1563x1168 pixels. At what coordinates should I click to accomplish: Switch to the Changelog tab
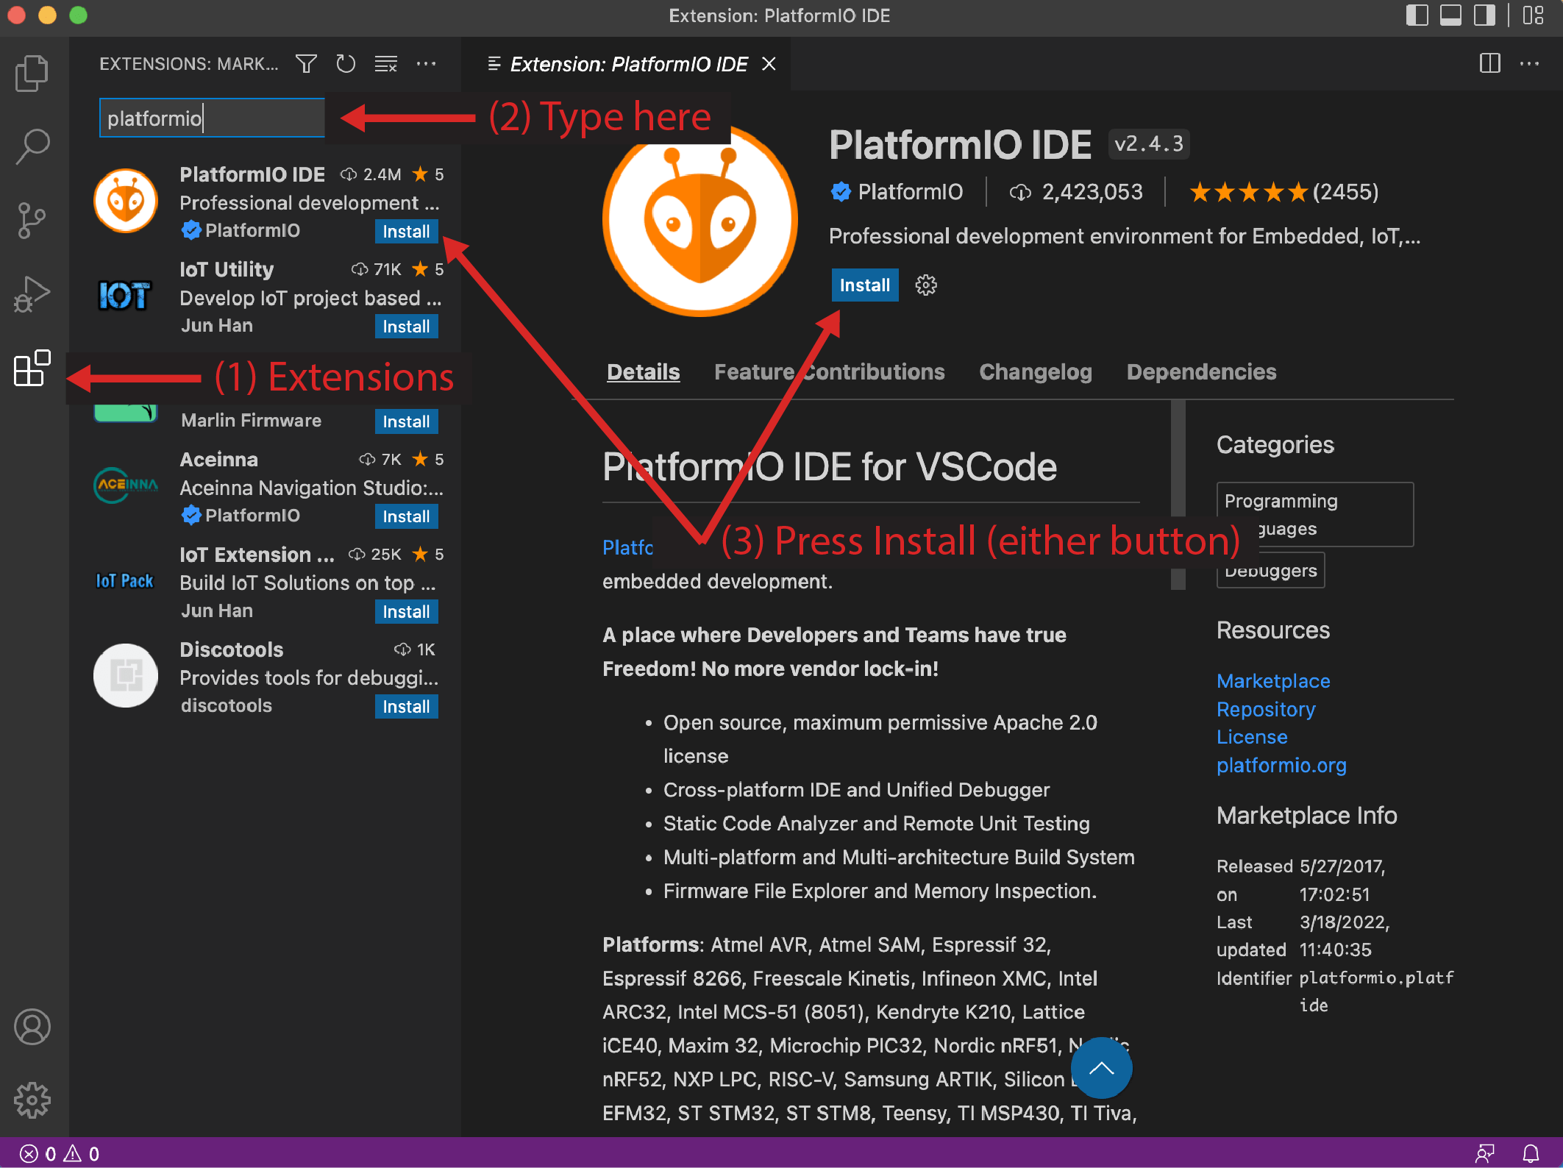pos(1035,371)
